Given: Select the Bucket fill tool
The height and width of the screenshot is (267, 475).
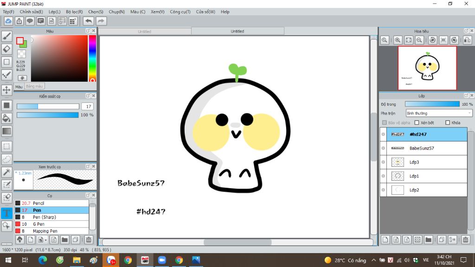Looking at the screenshot, I should (6, 118).
